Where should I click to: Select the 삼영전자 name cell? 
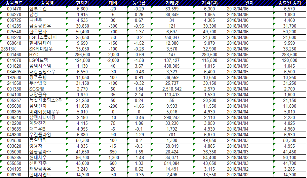[x=47, y=106]
